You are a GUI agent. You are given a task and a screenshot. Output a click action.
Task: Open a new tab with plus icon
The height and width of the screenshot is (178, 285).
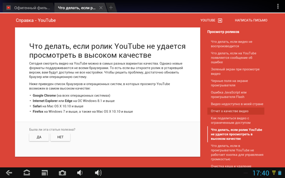click(x=111, y=7)
